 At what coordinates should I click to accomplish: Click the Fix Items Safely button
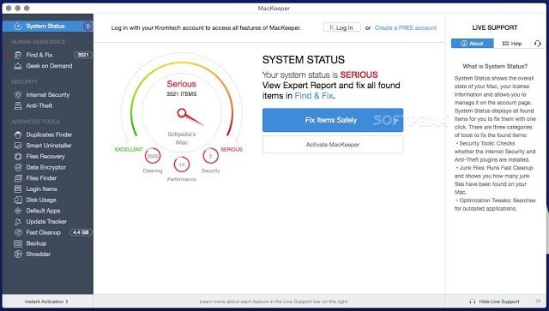(333, 120)
